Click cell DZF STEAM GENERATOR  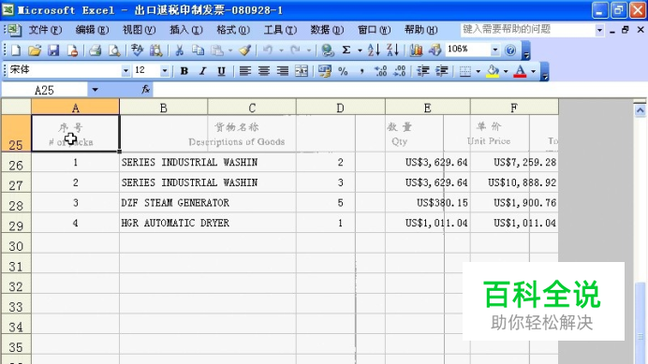tap(208, 203)
